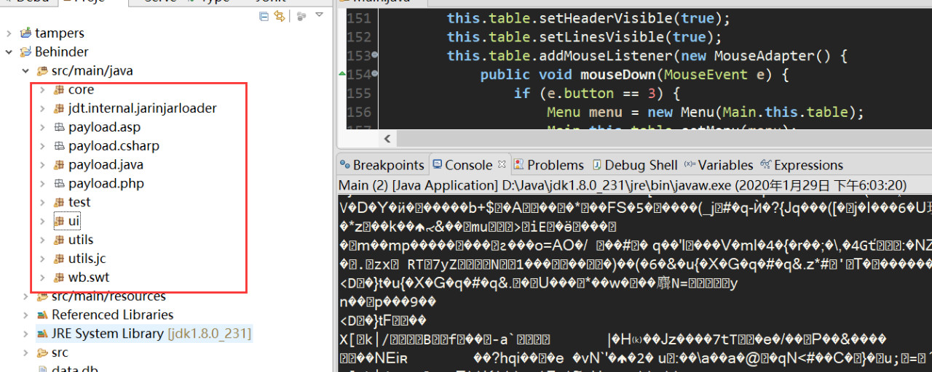Collapse the Behinder project
Screen dimensions: 932x372
9,52
